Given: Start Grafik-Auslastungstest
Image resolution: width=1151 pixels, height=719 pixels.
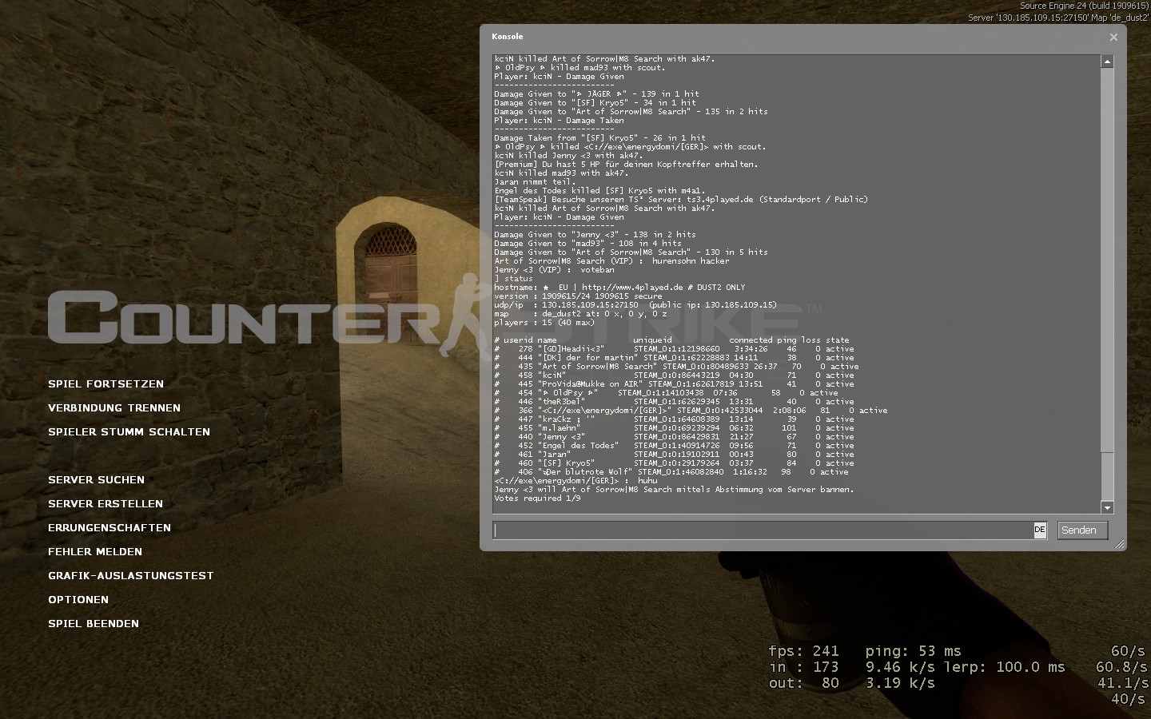Looking at the screenshot, I should point(131,576).
